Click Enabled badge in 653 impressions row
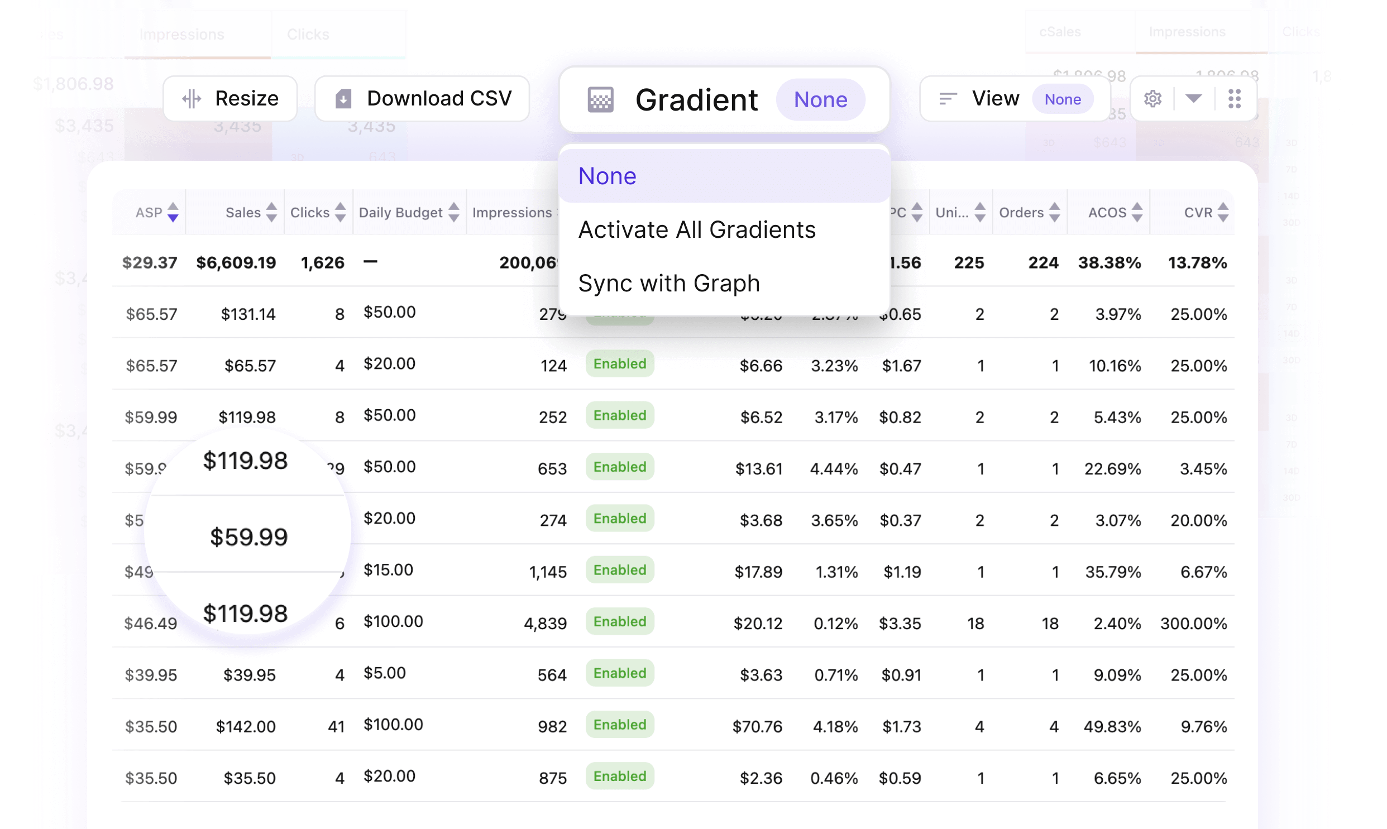Image resolution: width=1387 pixels, height=829 pixels. 620,467
